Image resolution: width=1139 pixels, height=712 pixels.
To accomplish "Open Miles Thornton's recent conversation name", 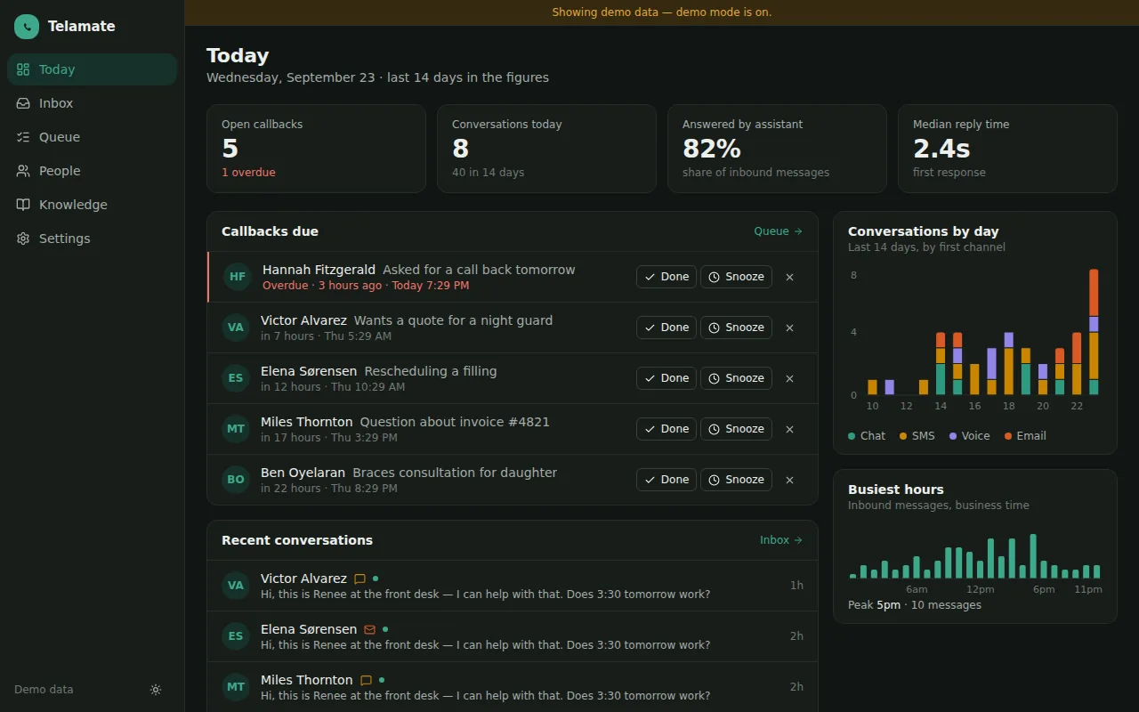I will tap(307, 680).
